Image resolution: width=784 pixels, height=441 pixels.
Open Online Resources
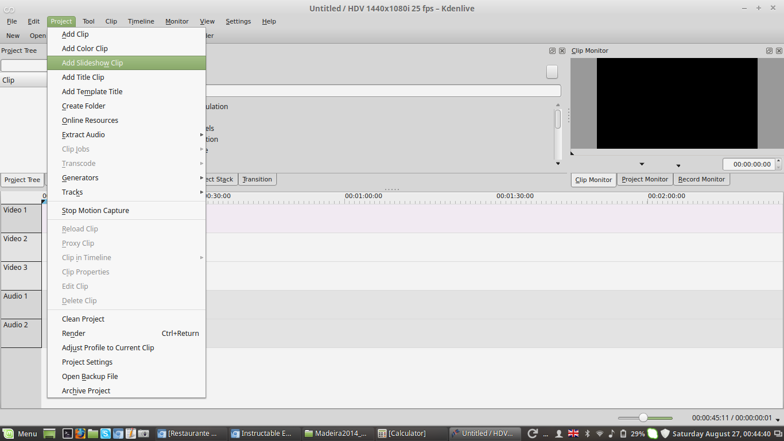[x=126, y=121]
